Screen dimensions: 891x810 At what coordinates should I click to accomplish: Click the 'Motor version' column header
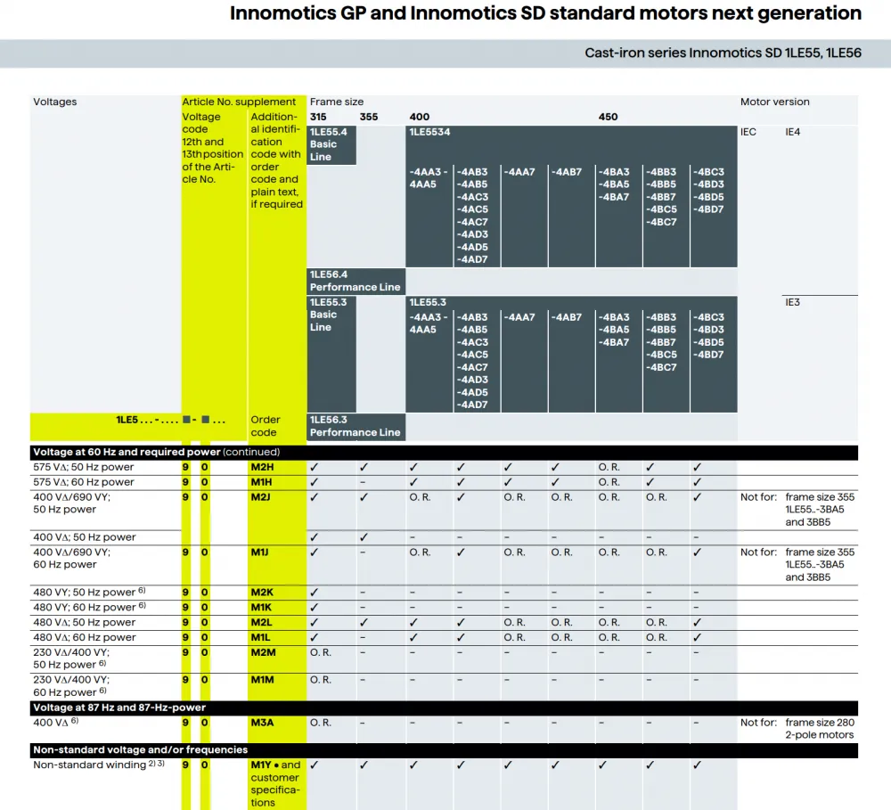point(774,102)
